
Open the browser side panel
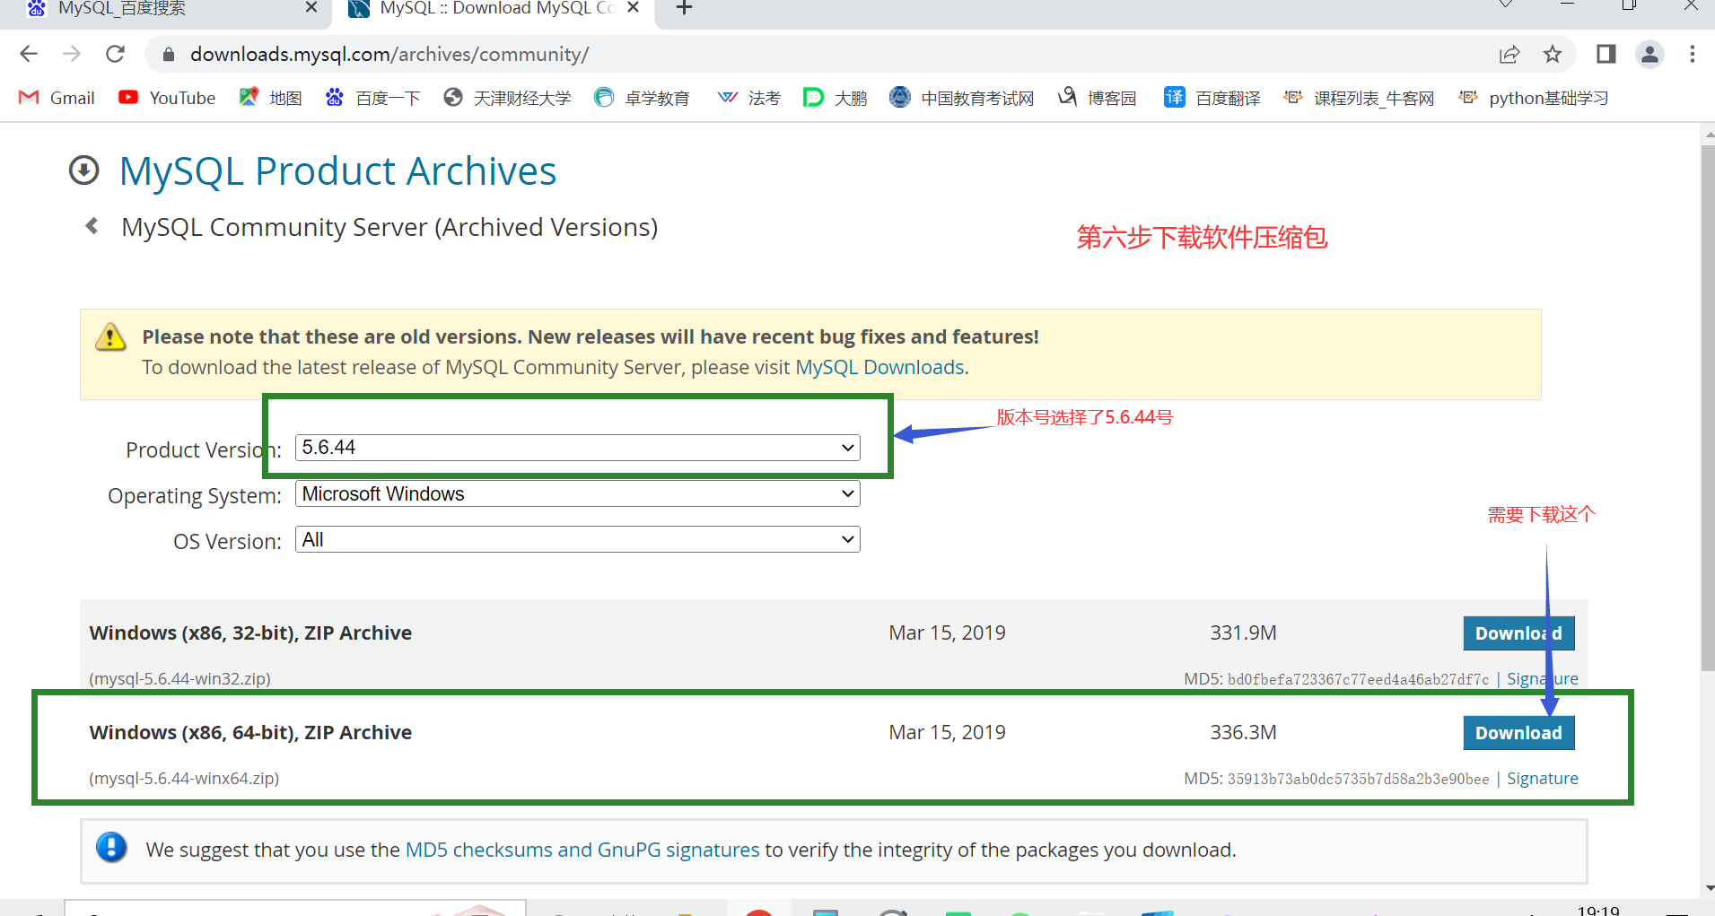coord(1606,54)
